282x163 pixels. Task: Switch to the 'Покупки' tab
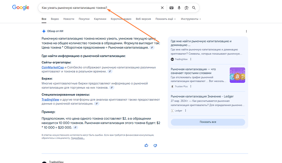pyautogui.click(x=84, y=19)
